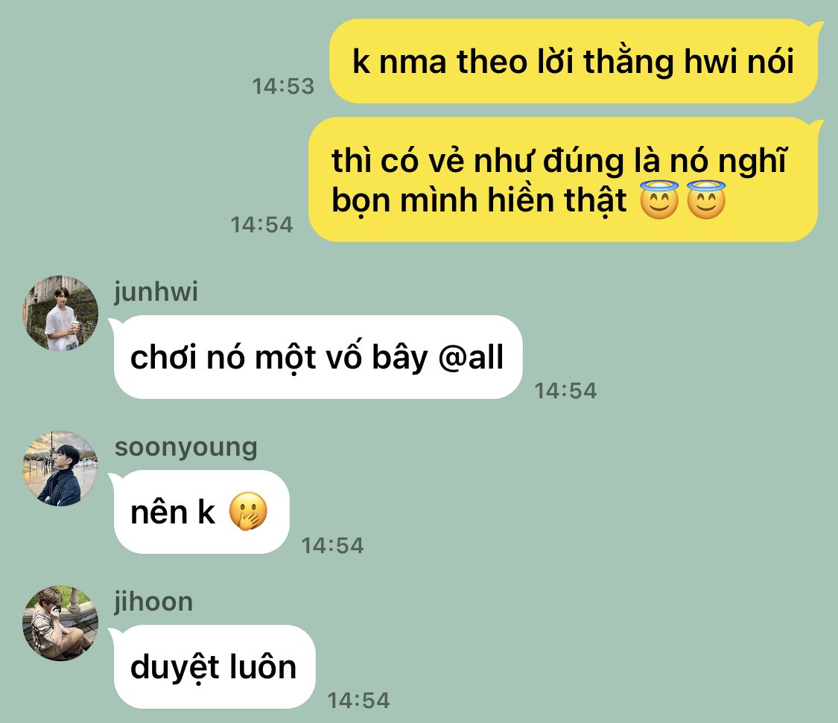Click the 14:54 timestamp beside yellow bubble

click(261, 225)
